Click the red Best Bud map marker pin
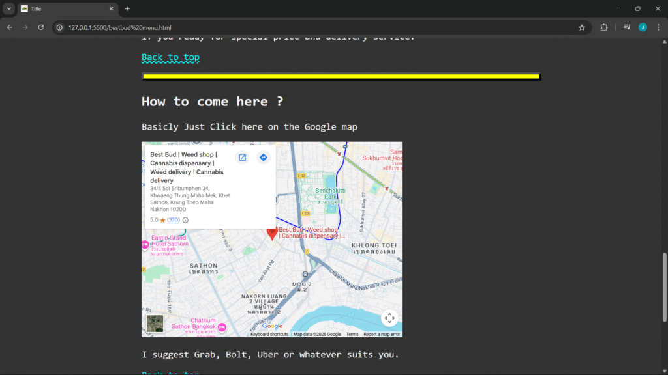This screenshot has height=375, width=668. (273, 233)
